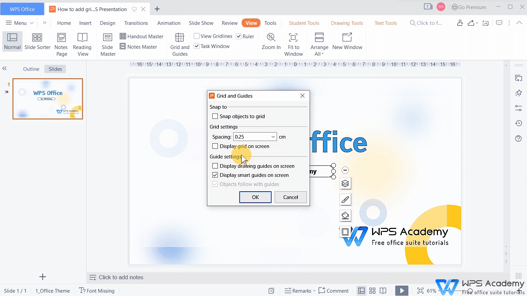Click the layers icon beside the shape
Viewport: 527px width, 296px height.
pyautogui.click(x=345, y=184)
